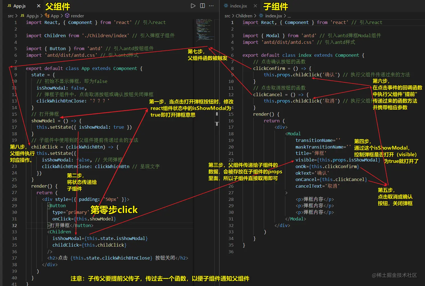This screenshot has width=425, height=286.
Task: Click the "showModel = () => {" line
Action: click(56, 121)
